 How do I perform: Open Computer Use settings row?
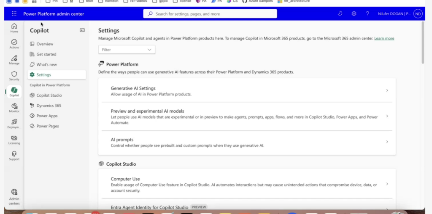click(247, 184)
